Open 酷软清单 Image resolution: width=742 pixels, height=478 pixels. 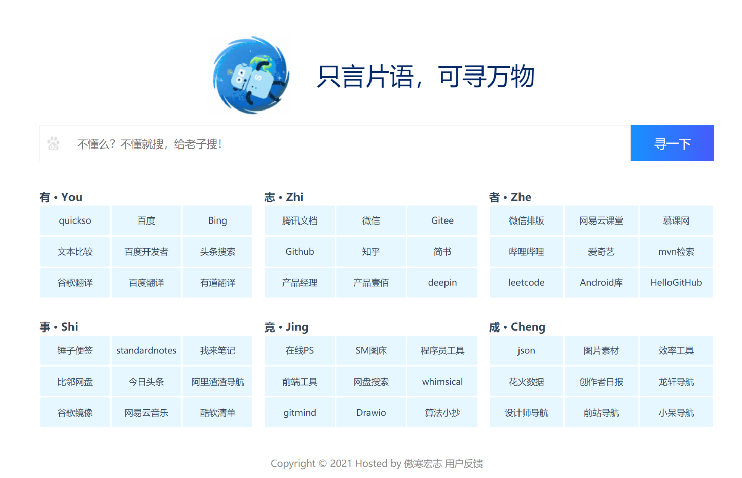click(x=217, y=413)
